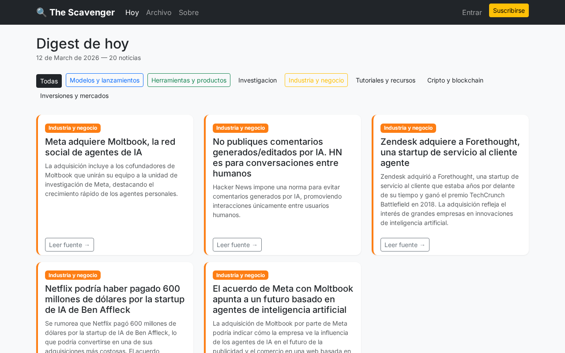
Task: Go to the Archivo page
Action: click(158, 12)
